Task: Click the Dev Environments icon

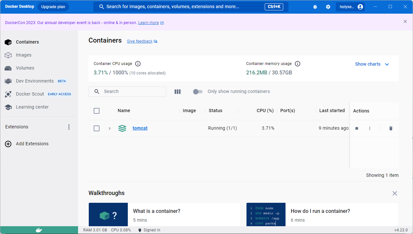Action: [x=8, y=81]
